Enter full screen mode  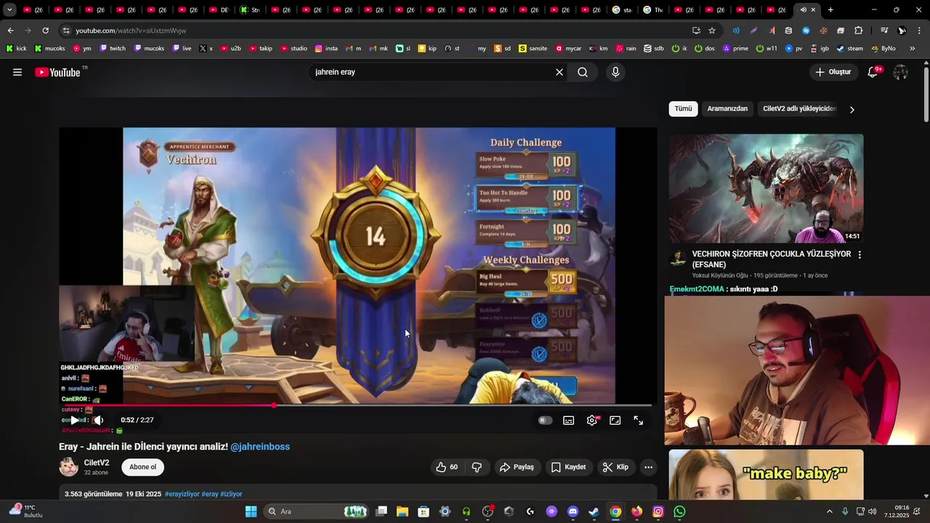(639, 420)
